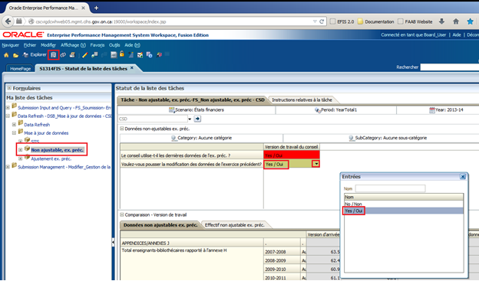
Task: Open the Data Refresh folder link
Action: 37,125
